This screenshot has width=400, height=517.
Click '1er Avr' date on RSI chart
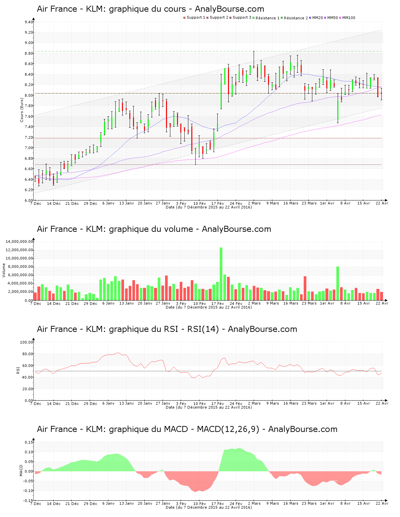point(327,404)
